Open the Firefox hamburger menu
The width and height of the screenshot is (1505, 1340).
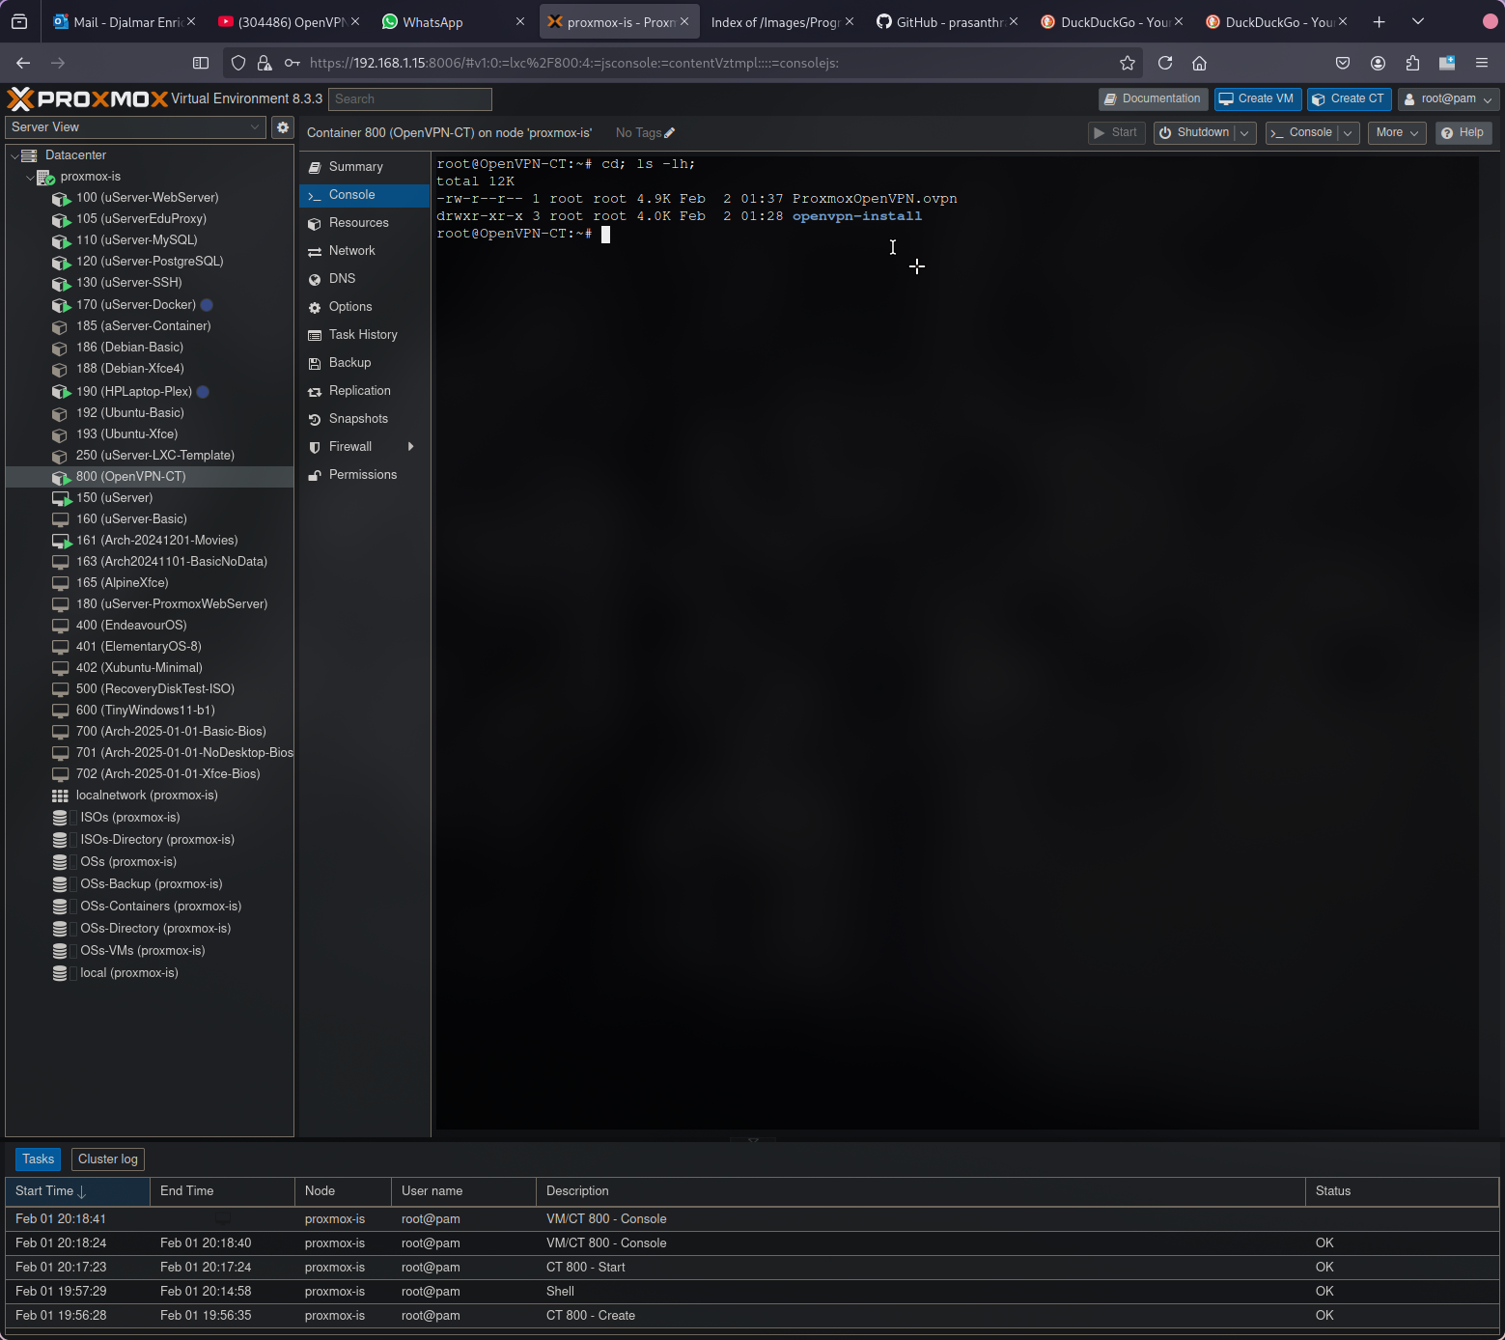(x=1481, y=63)
